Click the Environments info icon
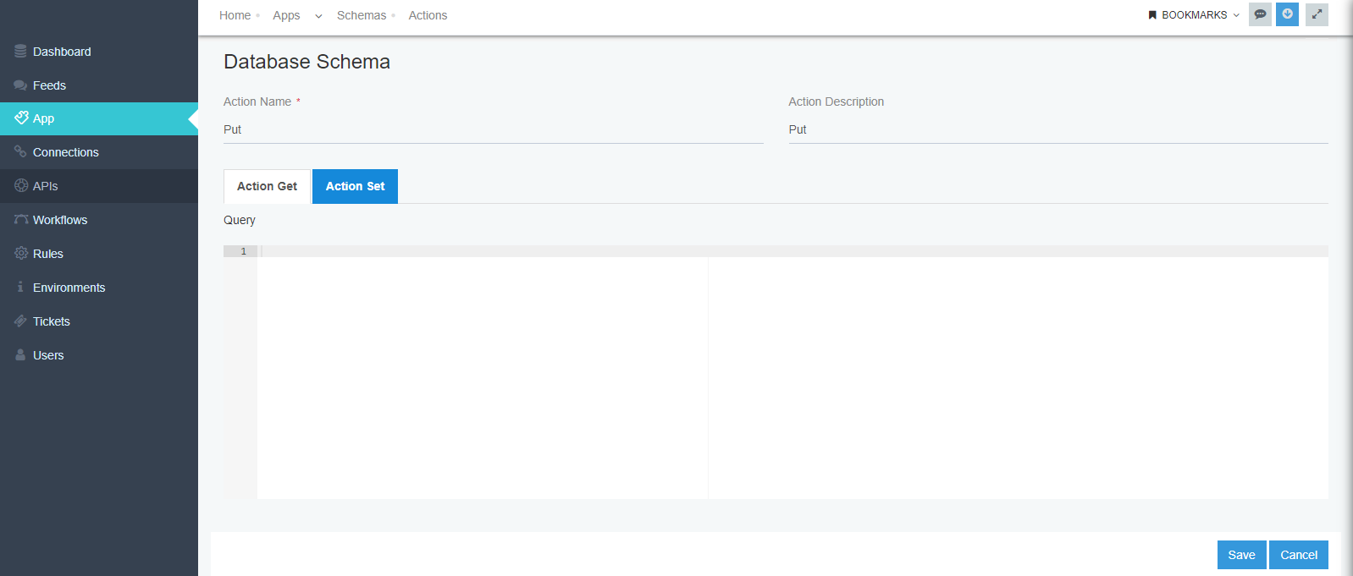Viewport: 1353px width, 576px height. (x=20, y=287)
